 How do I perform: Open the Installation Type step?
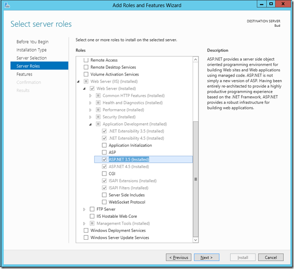[x=32, y=50]
